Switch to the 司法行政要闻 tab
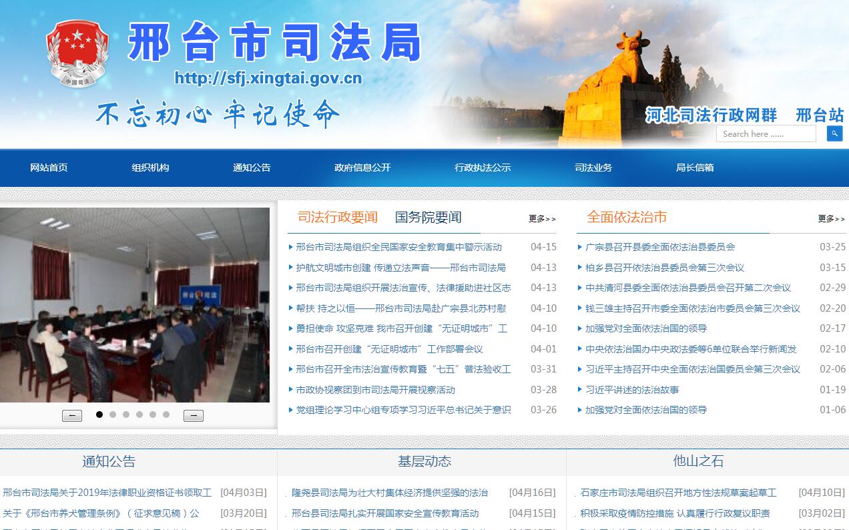The height and width of the screenshot is (530, 849). click(x=338, y=217)
